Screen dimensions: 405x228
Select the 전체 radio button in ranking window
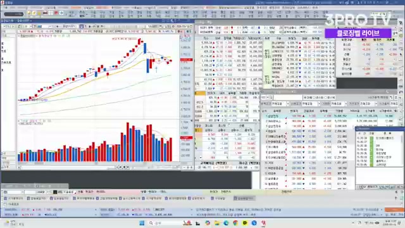(x=305, y=98)
